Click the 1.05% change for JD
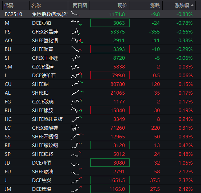 (x=185, y=163)
